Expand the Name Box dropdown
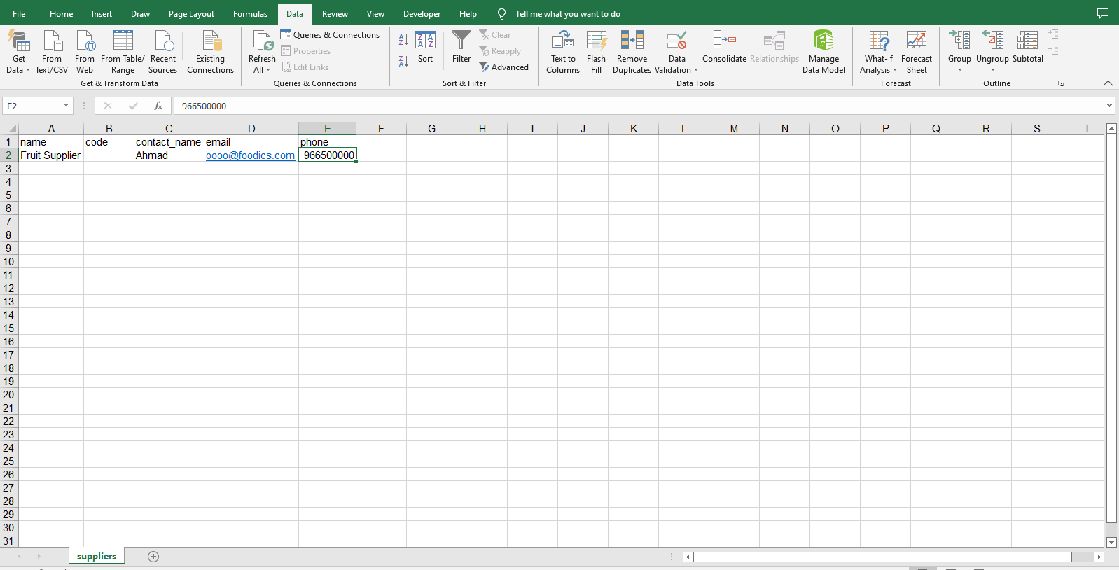Viewport: 1119px width, 570px height. [x=67, y=106]
